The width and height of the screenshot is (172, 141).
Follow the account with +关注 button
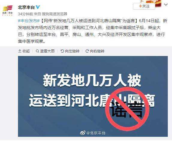coord(144,6)
